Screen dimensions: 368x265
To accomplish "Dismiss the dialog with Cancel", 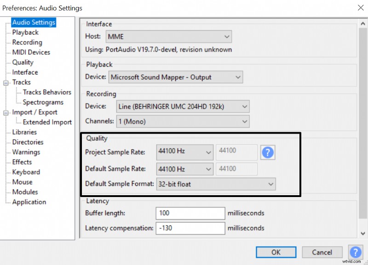I will pos(322,252).
